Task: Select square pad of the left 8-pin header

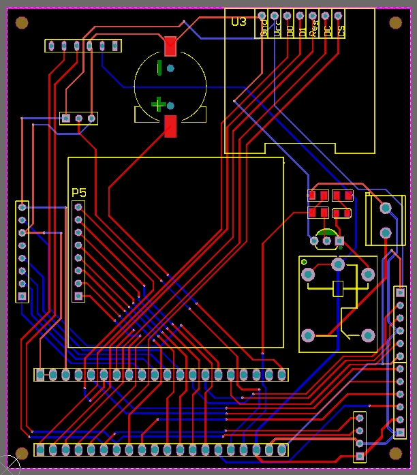Action: [x=22, y=296]
